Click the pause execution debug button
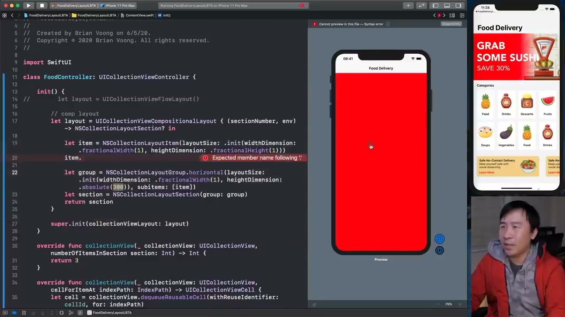Image resolution: width=565 pixels, height=317 pixels. point(24,313)
